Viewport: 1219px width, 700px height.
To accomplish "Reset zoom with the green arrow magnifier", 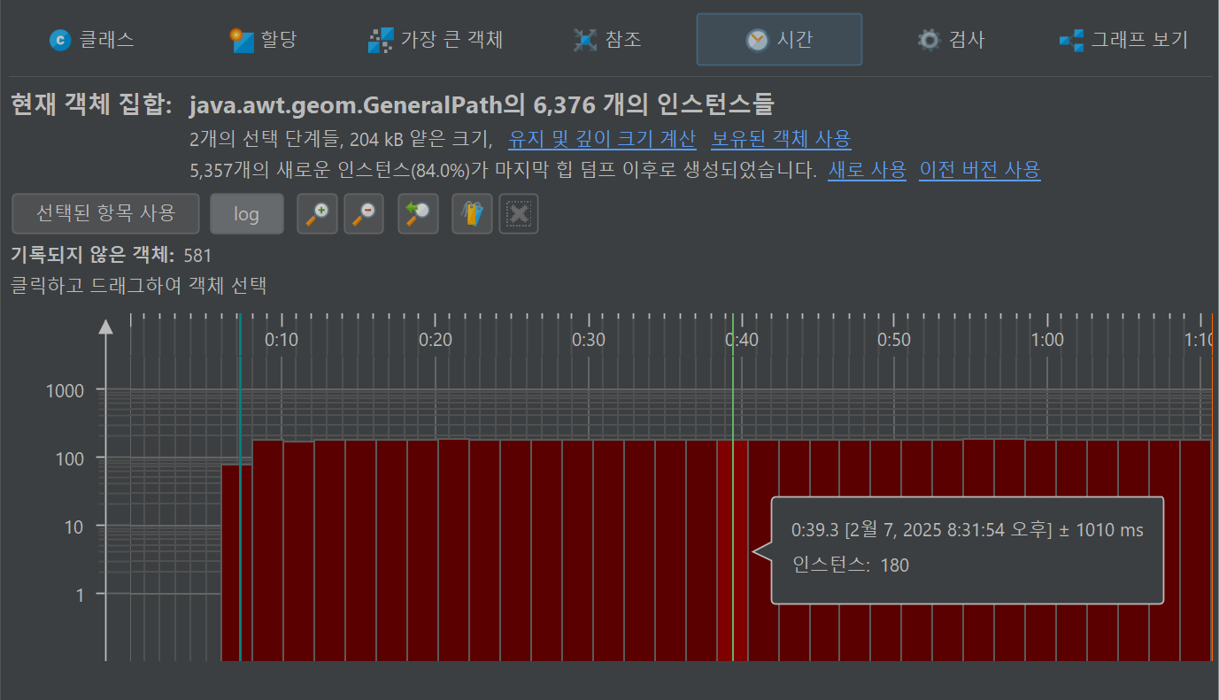I will [418, 213].
